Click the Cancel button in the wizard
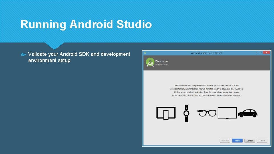The height and width of the screenshot is (154, 274). point(249,141)
